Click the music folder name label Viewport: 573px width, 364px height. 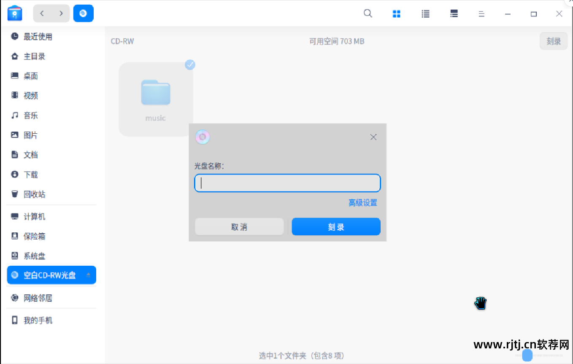click(x=156, y=118)
